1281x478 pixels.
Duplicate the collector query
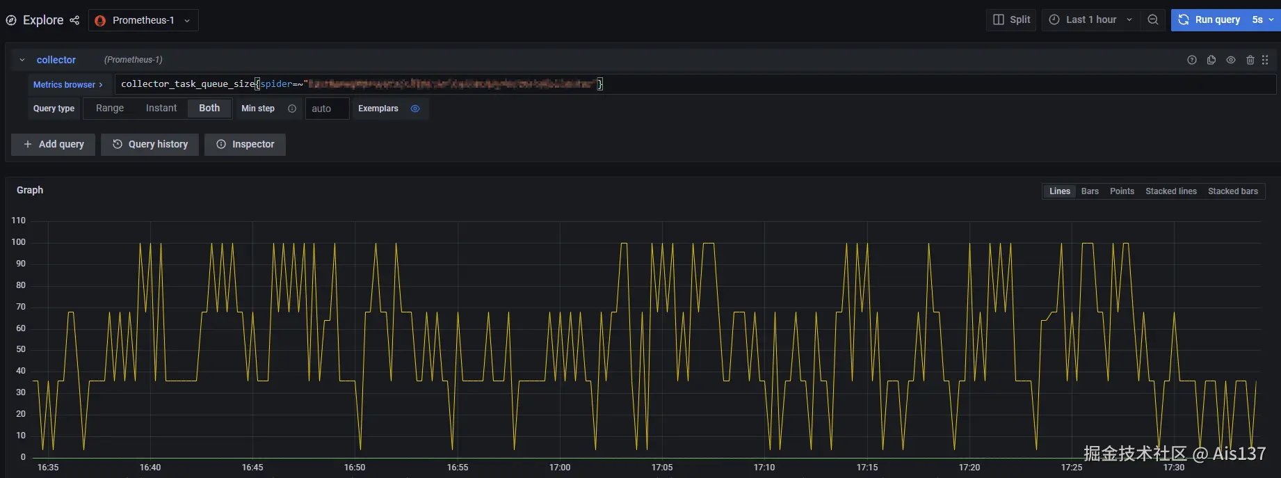click(x=1211, y=60)
